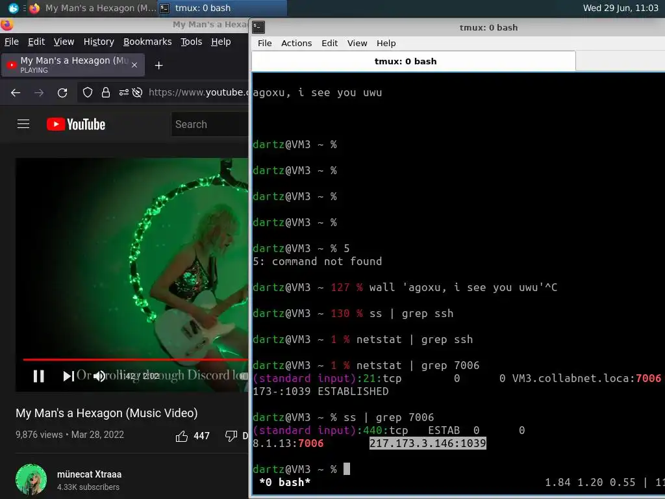Click the tmux status window *0 bash*
The width and height of the screenshot is (665, 499).
(x=284, y=483)
